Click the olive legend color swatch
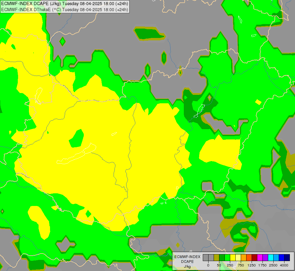This screenshot has height=271, width=295. (x=216, y=258)
